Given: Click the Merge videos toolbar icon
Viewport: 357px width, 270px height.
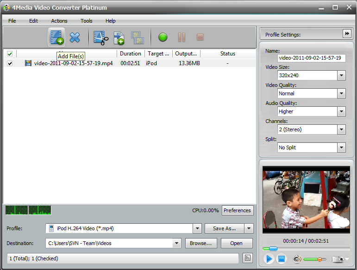Looking at the screenshot, I should coord(138,38).
